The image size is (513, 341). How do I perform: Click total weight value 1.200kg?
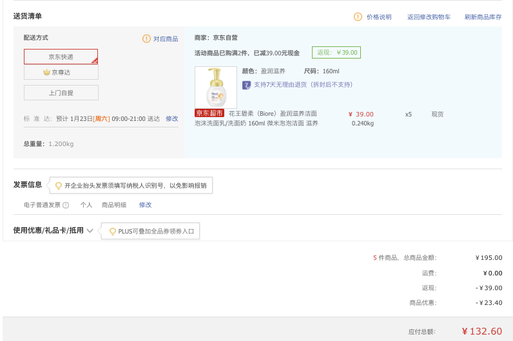coord(61,143)
